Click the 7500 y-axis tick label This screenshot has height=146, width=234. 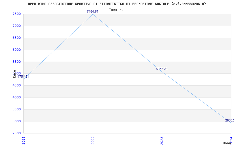(x=17, y=14)
